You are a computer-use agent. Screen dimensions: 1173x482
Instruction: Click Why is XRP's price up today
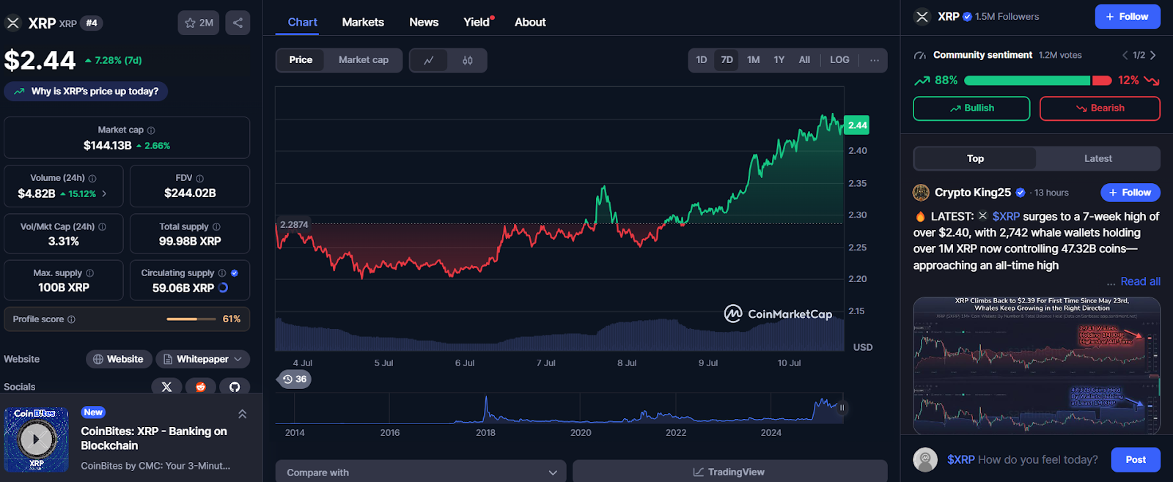[87, 92]
